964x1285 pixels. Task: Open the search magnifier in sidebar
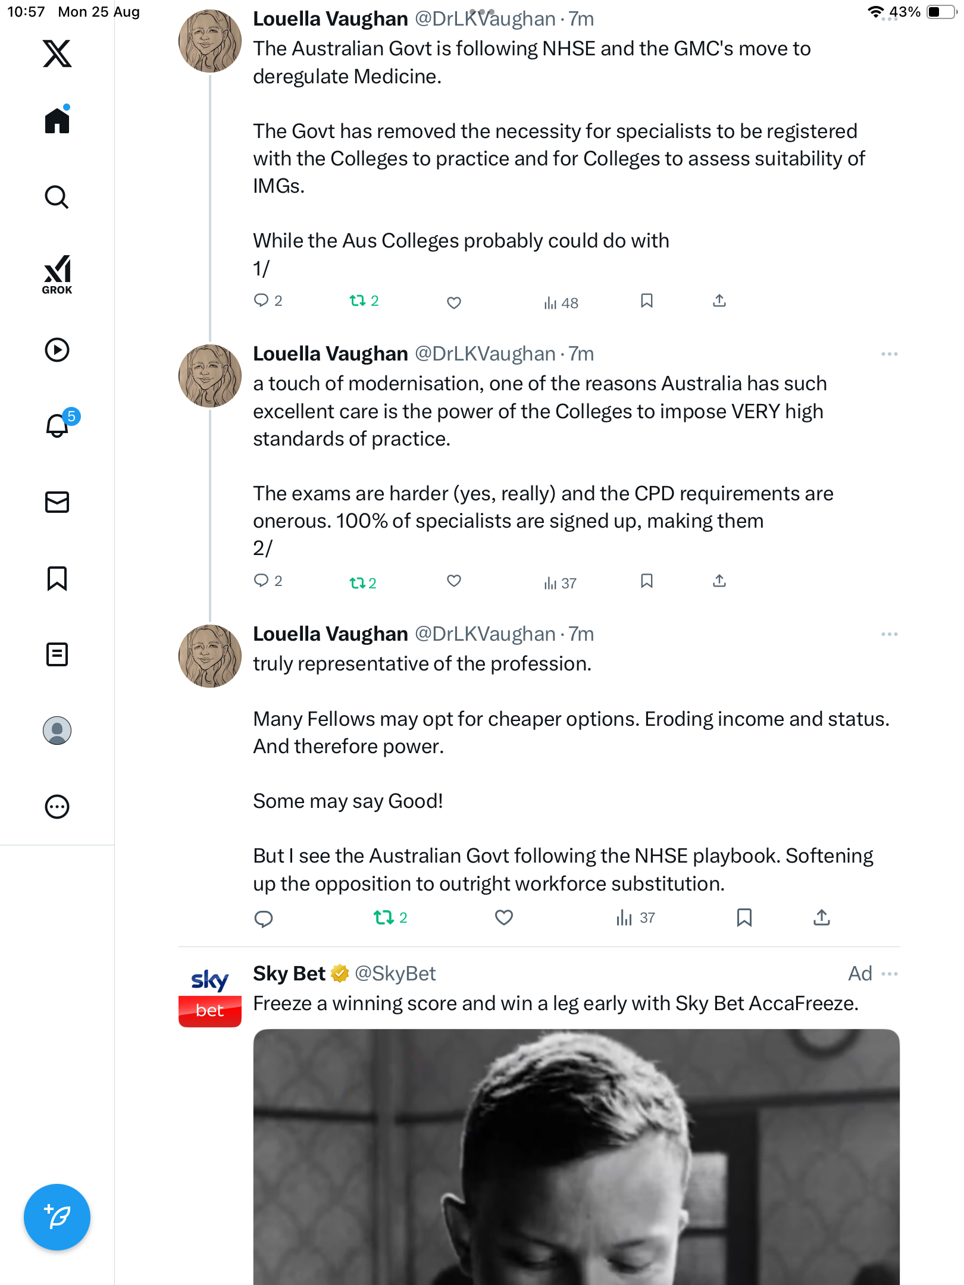pos(57,197)
